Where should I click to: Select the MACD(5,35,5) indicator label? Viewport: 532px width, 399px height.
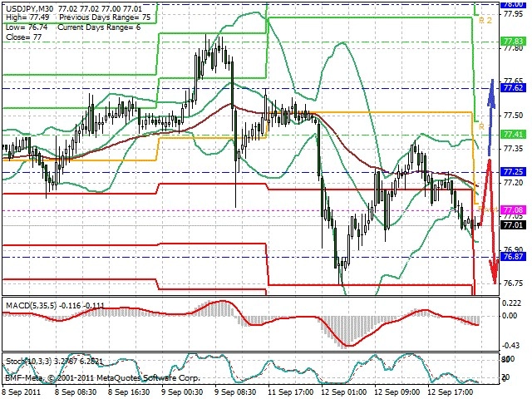tap(32, 306)
